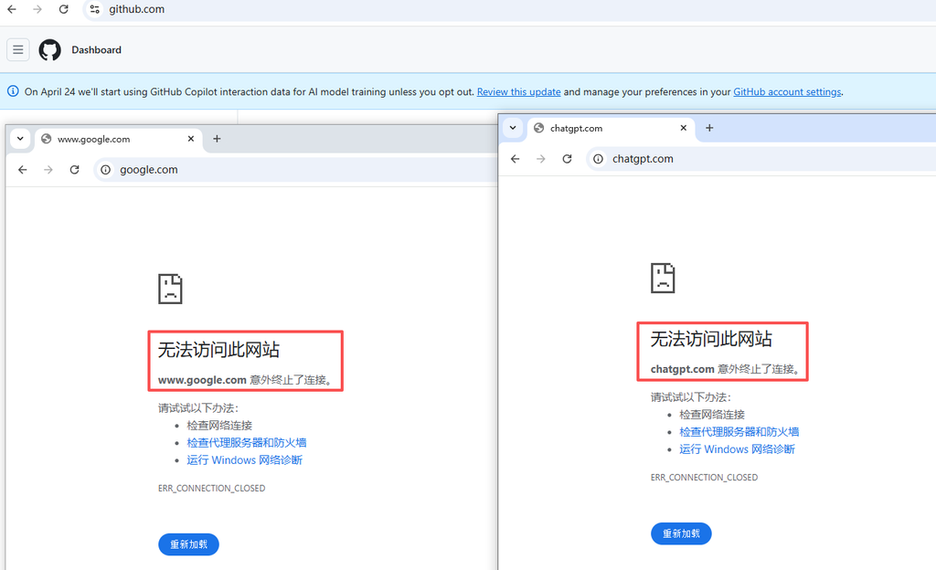
Task: Reload the google.com error page
Action: point(75,170)
